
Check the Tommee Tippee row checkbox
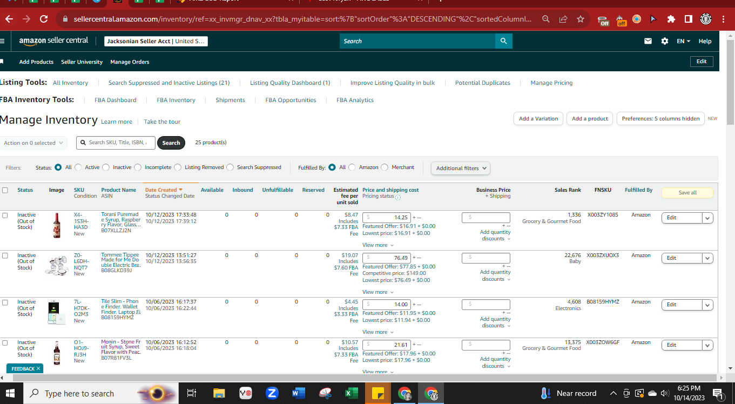point(5,255)
